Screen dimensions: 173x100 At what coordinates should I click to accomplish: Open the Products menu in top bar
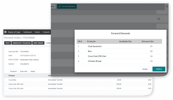(46, 32)
